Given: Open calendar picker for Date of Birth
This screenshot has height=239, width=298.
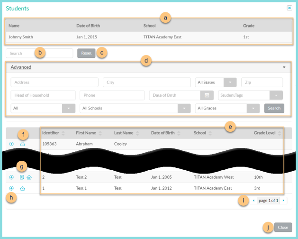Looking at the screenshot, I should (207, 95).
